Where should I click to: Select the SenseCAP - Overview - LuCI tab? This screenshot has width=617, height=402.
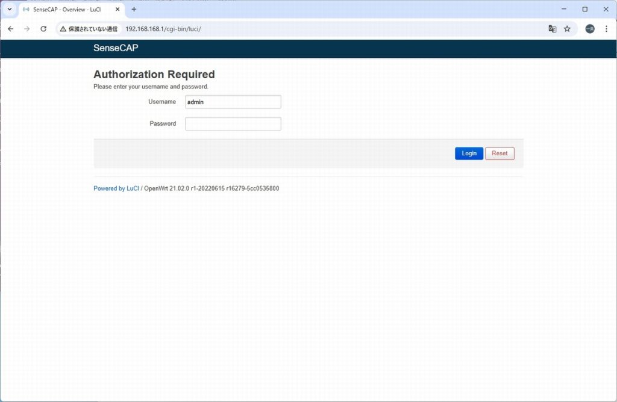(66, 10)
